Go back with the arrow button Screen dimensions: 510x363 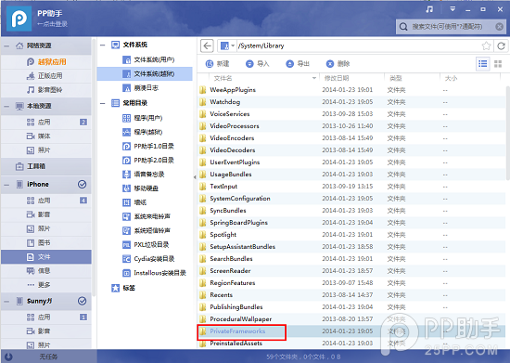pyautogui.click(x=207, y=45)
